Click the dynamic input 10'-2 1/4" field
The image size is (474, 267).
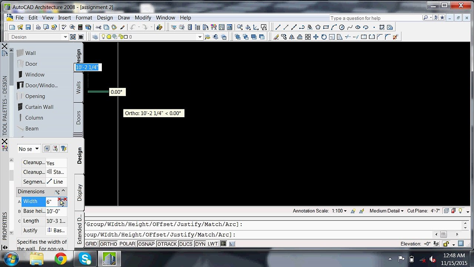[x=87, y=67]
